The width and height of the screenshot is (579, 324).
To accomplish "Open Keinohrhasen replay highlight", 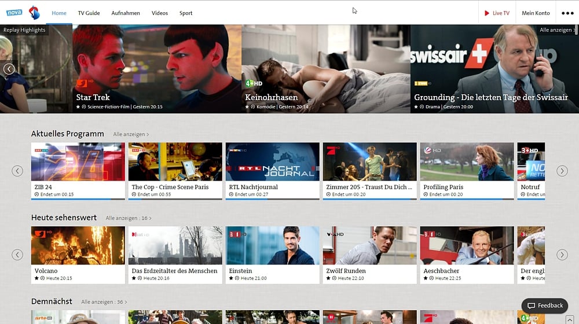I will pos(326,69).
